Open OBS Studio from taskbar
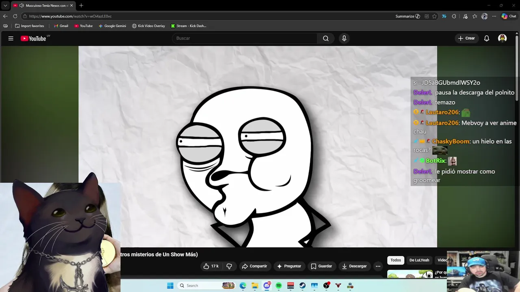Viewport: 520px width, 292px height. (x=326, y=286)
